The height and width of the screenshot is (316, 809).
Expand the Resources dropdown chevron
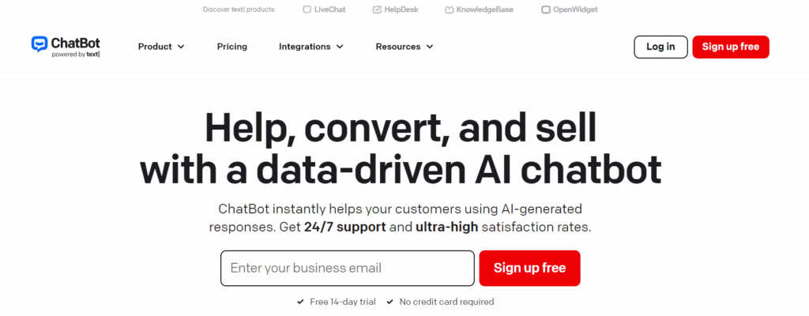(430, 47)
